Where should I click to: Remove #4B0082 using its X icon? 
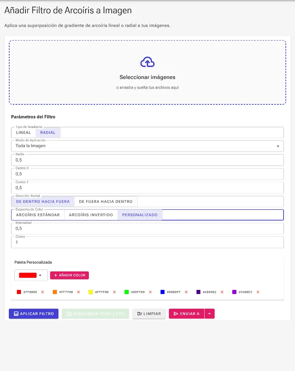222,292
